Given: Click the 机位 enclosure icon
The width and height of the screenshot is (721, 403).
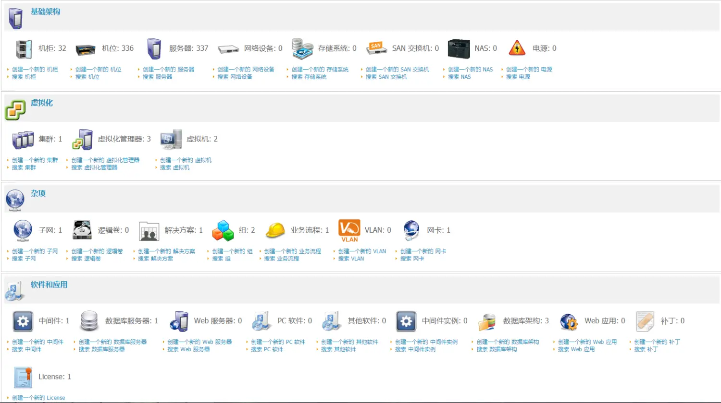Looking at the screenshot, I should [86, 49].
